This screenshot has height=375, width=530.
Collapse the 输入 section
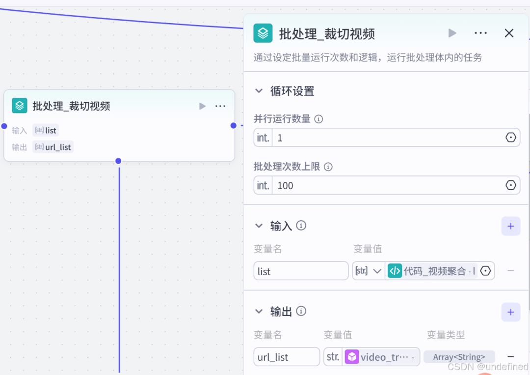(x=259, y=226)
